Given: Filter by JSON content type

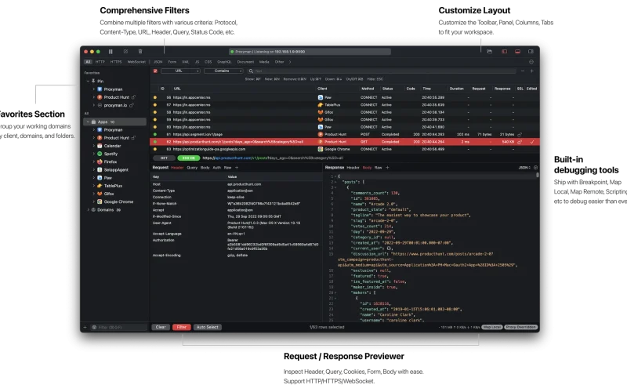Looking at the screenshot, I should (158, 62).
